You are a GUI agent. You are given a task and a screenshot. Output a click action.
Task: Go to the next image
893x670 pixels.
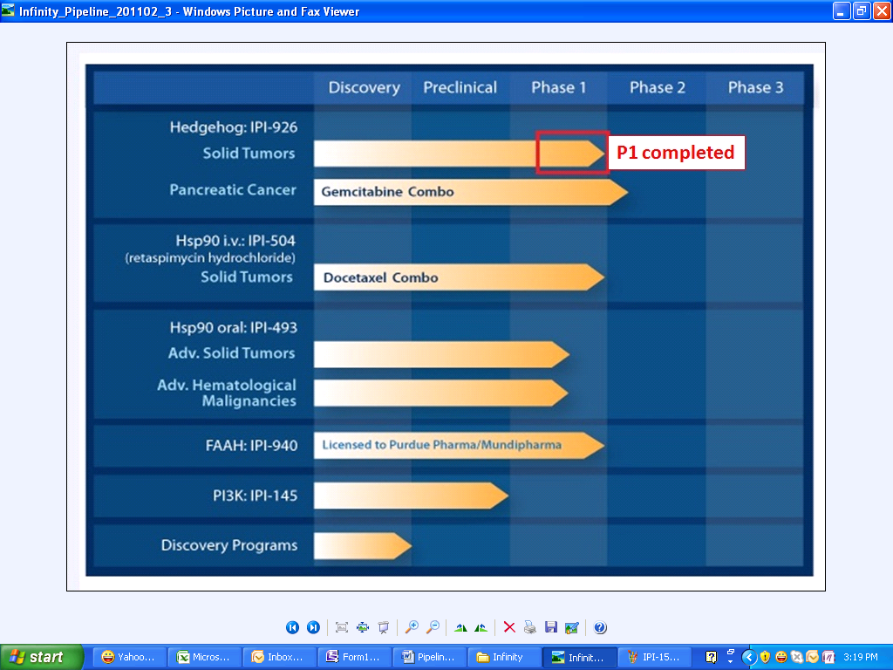click(x=313, y=627)
